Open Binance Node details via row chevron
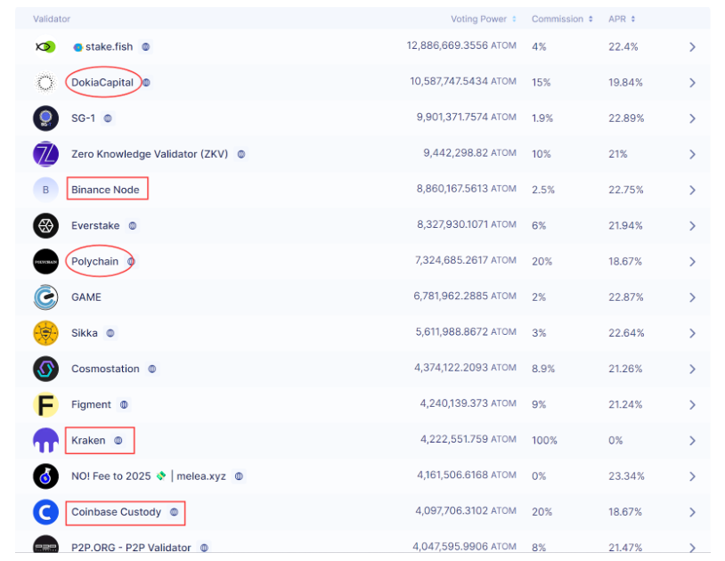This screenshot has height=561, width=725. (692, 191)
